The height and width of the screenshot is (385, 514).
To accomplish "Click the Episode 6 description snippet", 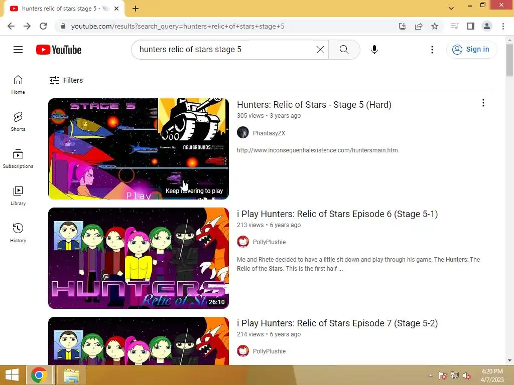I will 358,264.
